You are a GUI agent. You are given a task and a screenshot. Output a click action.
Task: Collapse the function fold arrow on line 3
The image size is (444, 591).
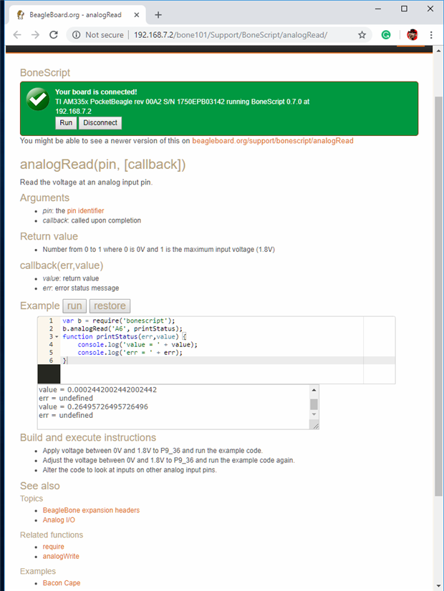tap(57, 336)
